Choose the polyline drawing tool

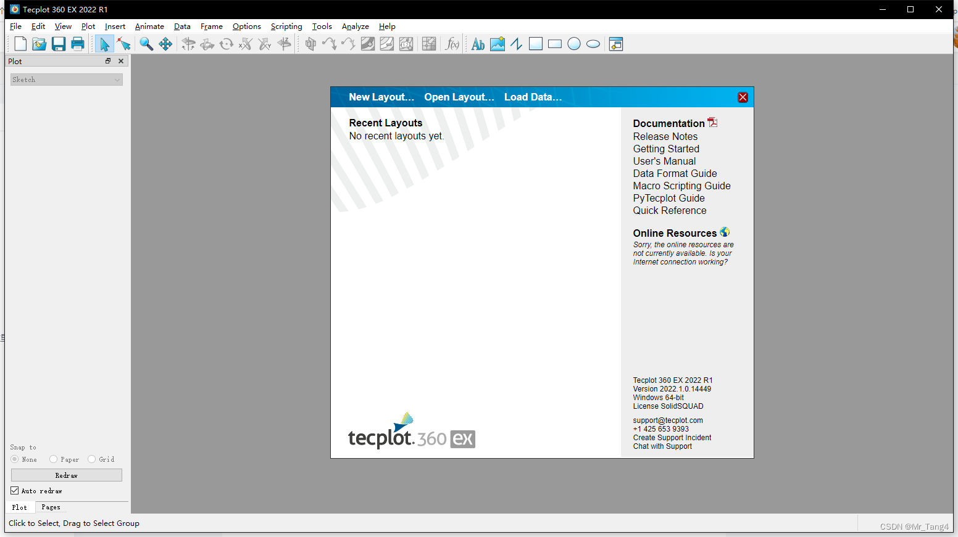coord(516,44)
